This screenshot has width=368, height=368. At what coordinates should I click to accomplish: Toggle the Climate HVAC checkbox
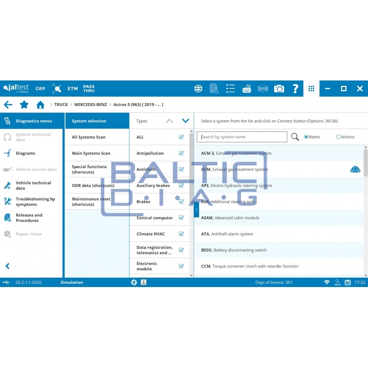click(x=181, y=234)
